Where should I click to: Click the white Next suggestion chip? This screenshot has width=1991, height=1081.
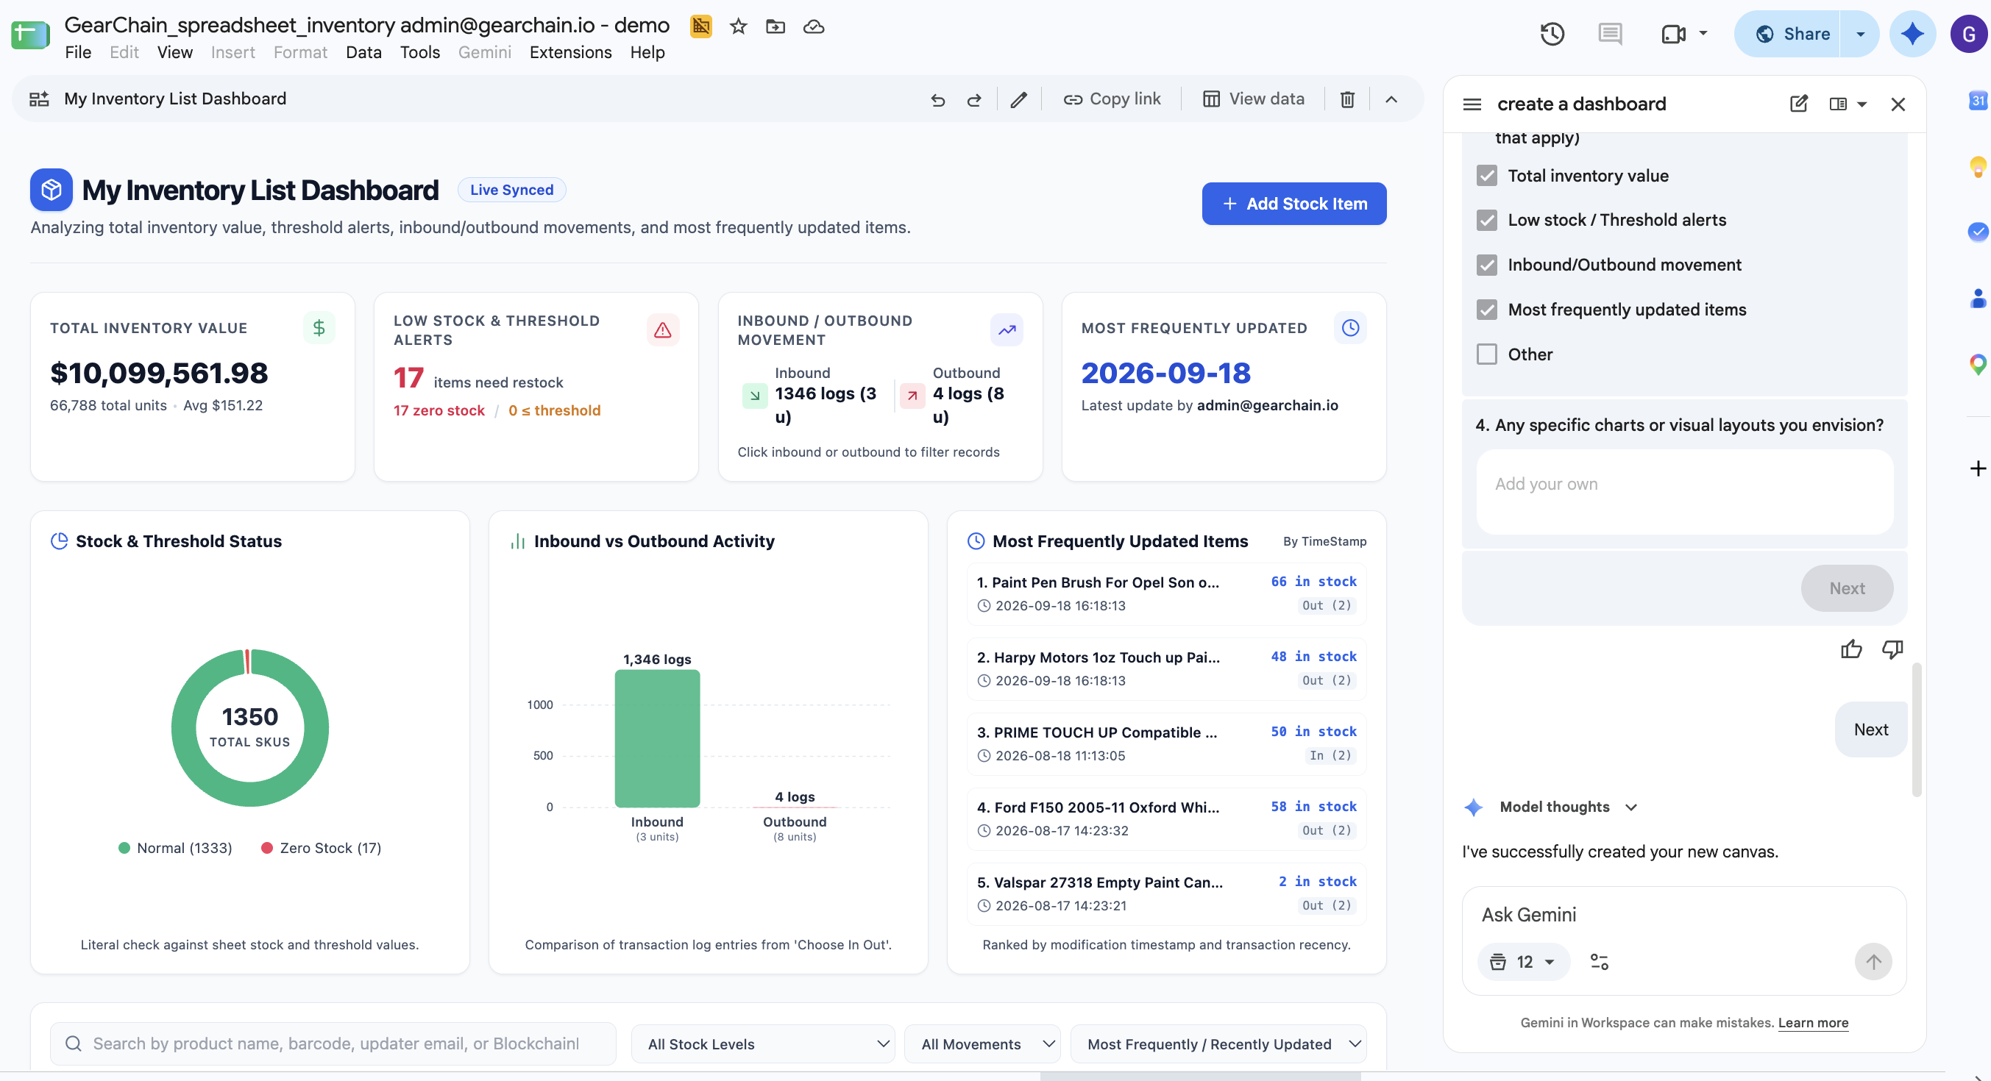coord(1870,730)
